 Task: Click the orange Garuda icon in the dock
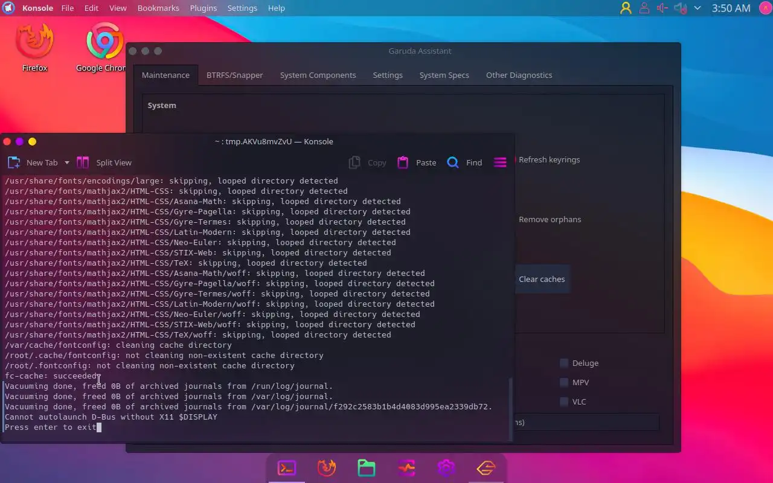point(486,468)
